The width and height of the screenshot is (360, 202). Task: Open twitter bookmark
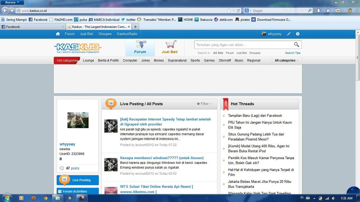(x=129, y=20)
